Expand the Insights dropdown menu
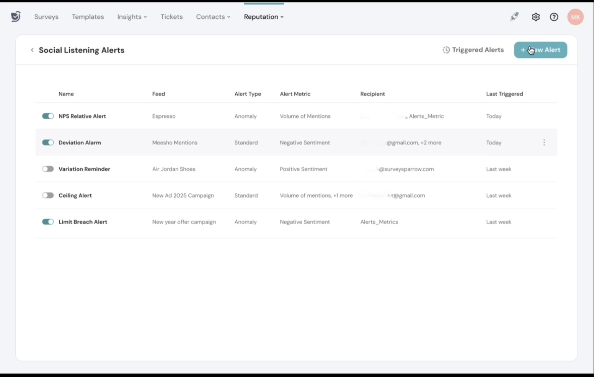 [x=132, y=17]
